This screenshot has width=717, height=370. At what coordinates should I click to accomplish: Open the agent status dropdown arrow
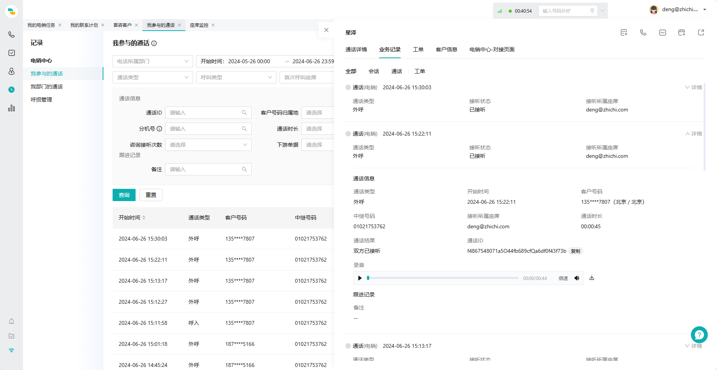[x=602, y=11]
